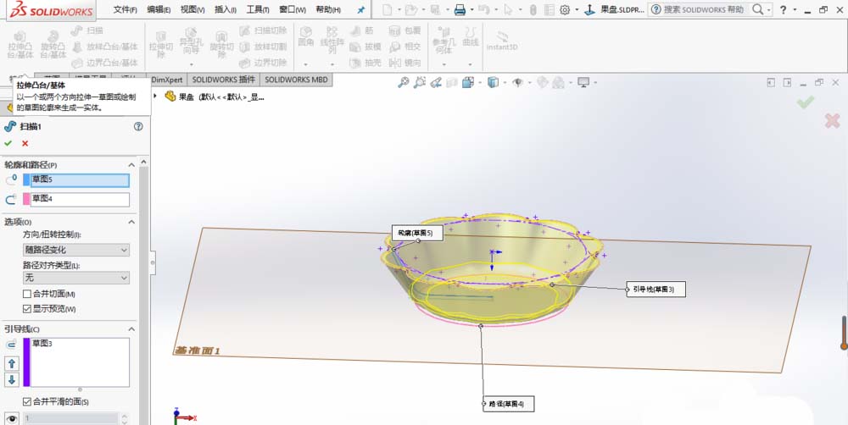Viewport: 848px width, 425px height.
Task: Click the Extruded Cut (拉伸切除) tool
Action: pos(160,44)
